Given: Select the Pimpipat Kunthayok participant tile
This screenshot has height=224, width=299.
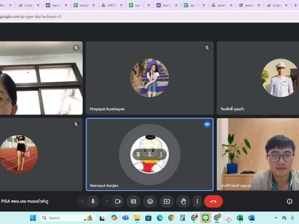Looking at the screenshot, I should 149,78.
